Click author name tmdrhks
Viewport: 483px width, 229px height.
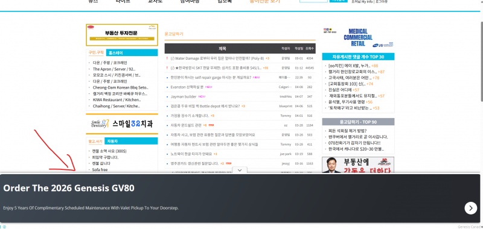285,96
